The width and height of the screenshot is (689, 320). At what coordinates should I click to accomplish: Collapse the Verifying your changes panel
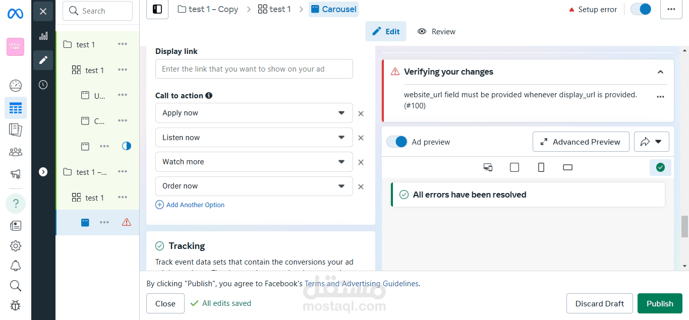pos(660,72)
